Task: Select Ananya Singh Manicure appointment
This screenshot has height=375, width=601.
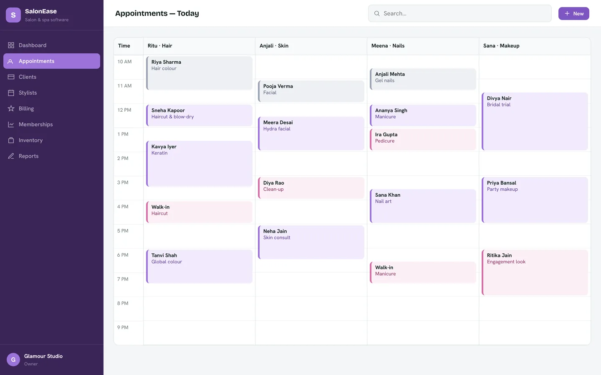Action: tap(423, 115)
